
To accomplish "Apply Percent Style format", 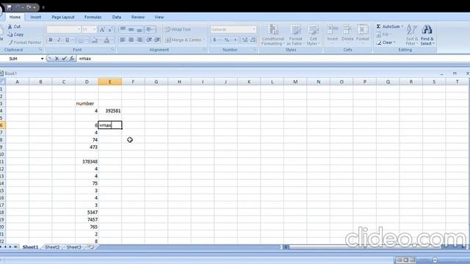I will pos(227,40).
